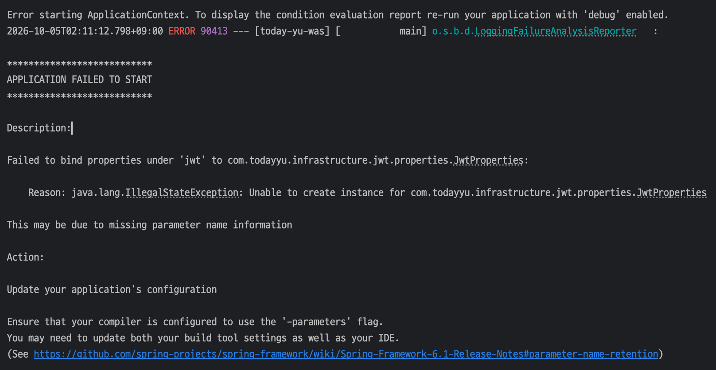Click the red ERROR log level text
The height and width of the screenshot is (370, 716).
[182, 31]
